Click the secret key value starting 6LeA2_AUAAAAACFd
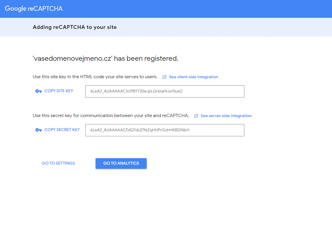Viewport: 332px width, 230px height. click(140, 130)
